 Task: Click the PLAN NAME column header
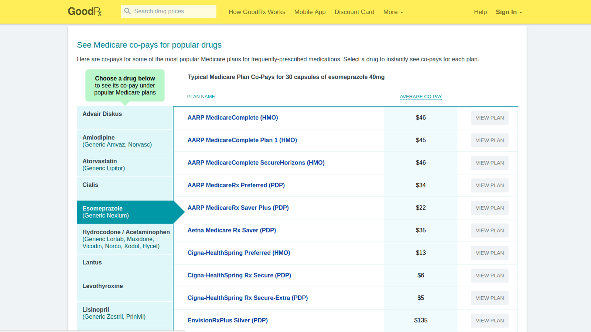(x=201, y=97)
